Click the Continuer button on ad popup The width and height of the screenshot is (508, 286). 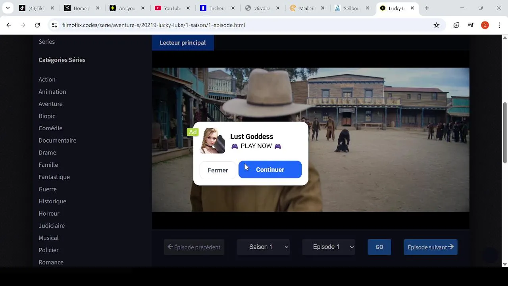pyautogui.click(x=270, y=170)
